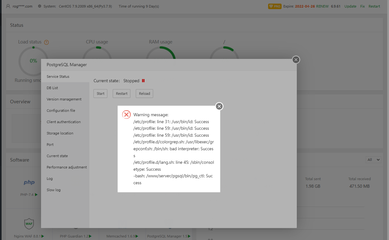Screen dimensions: 389x240
Task: Click the Load status help question mark
Action: point(46,42)
